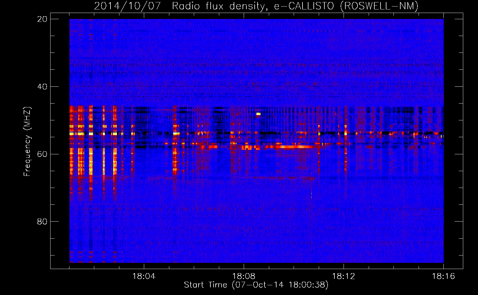478x295 pixels.
Task: Click the small yellow burst near 18:08:30
Action: click(x=258, y=114)
